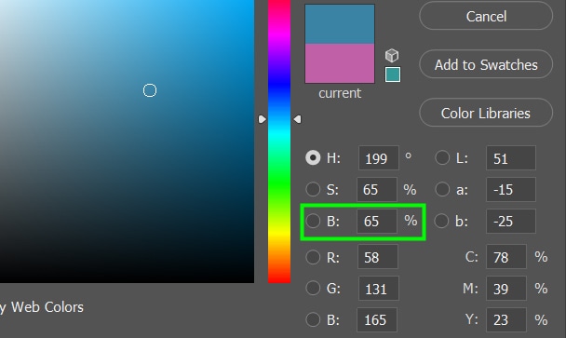Select the highlighted B brightness radio button
This screenshot has height=338, width=566.
coord(313,221)
